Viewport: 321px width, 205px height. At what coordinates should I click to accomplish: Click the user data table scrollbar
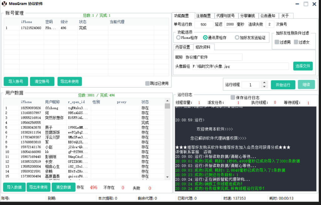(167, 141)
